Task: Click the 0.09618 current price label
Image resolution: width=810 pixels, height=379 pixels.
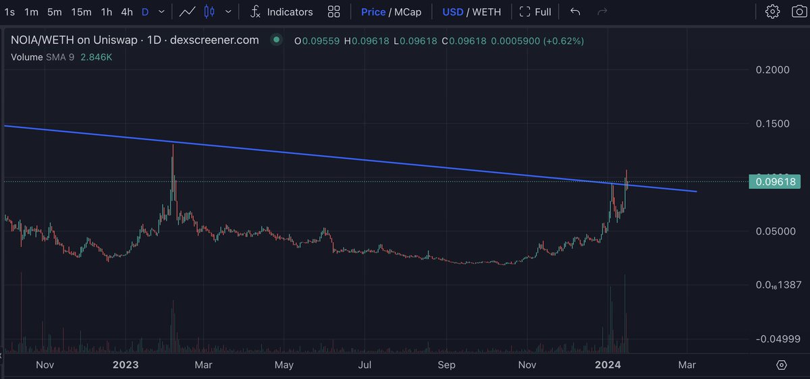Action: pos(774,181)
